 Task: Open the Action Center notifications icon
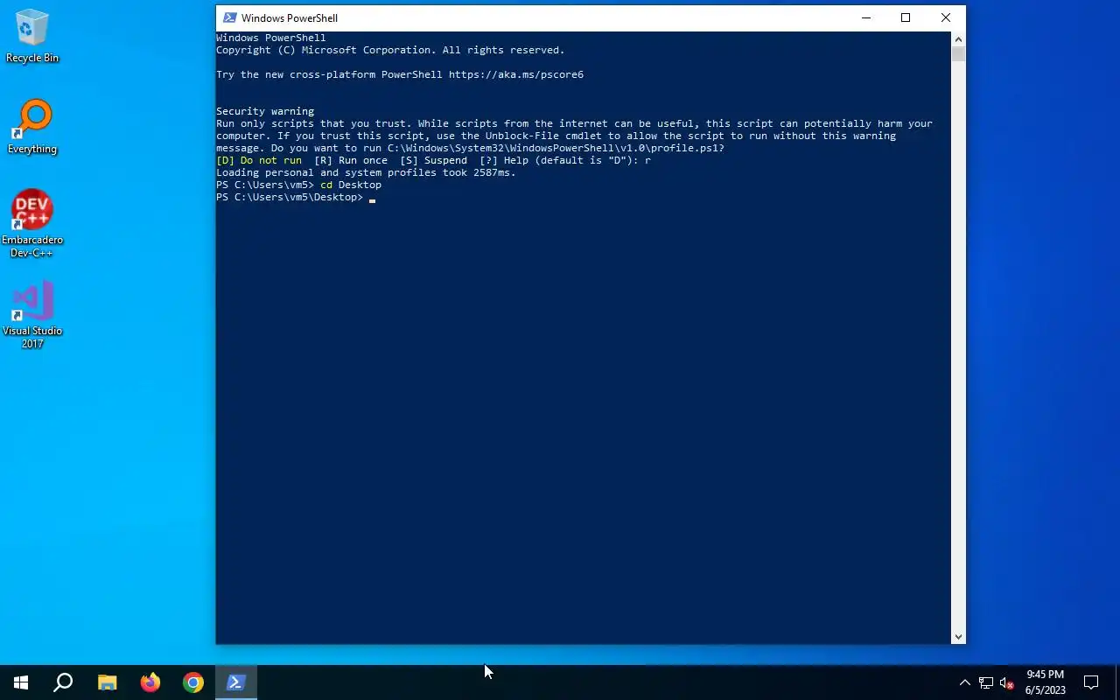click(1091, 682)
